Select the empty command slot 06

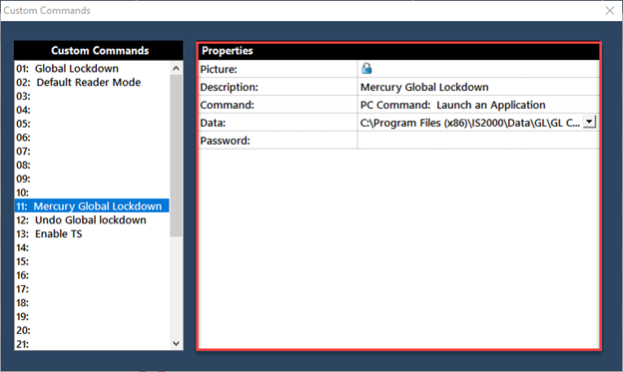pyautogui.click(x=92, y=138)
